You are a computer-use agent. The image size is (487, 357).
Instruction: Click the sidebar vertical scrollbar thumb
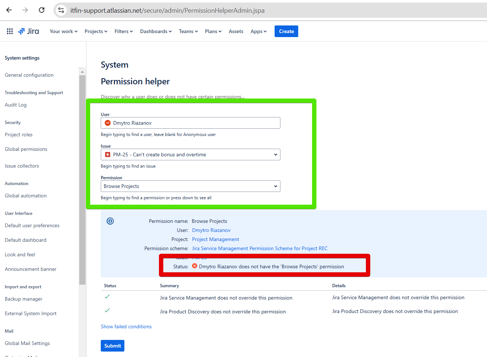pos(82,180)
